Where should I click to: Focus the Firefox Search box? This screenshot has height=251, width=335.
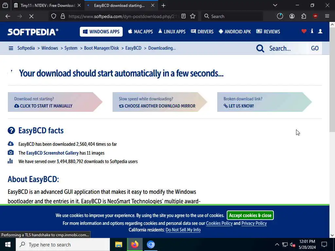[232, 16]
